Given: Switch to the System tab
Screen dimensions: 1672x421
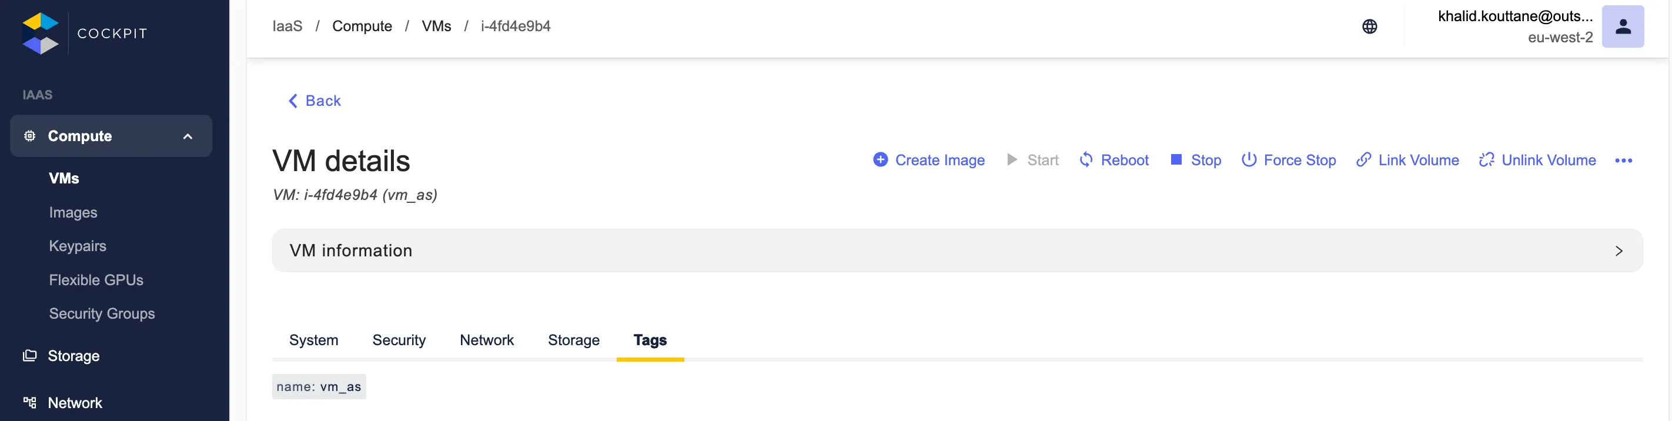Looking at the screenshot, I should (313, 340).
